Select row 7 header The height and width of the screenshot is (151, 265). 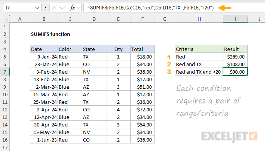pyautogui.click(x=5, y=72)
